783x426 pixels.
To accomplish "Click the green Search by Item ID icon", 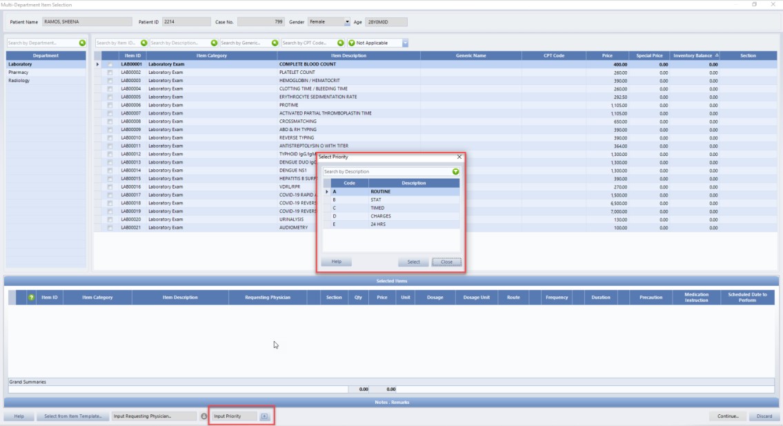I will pos(143,43).
